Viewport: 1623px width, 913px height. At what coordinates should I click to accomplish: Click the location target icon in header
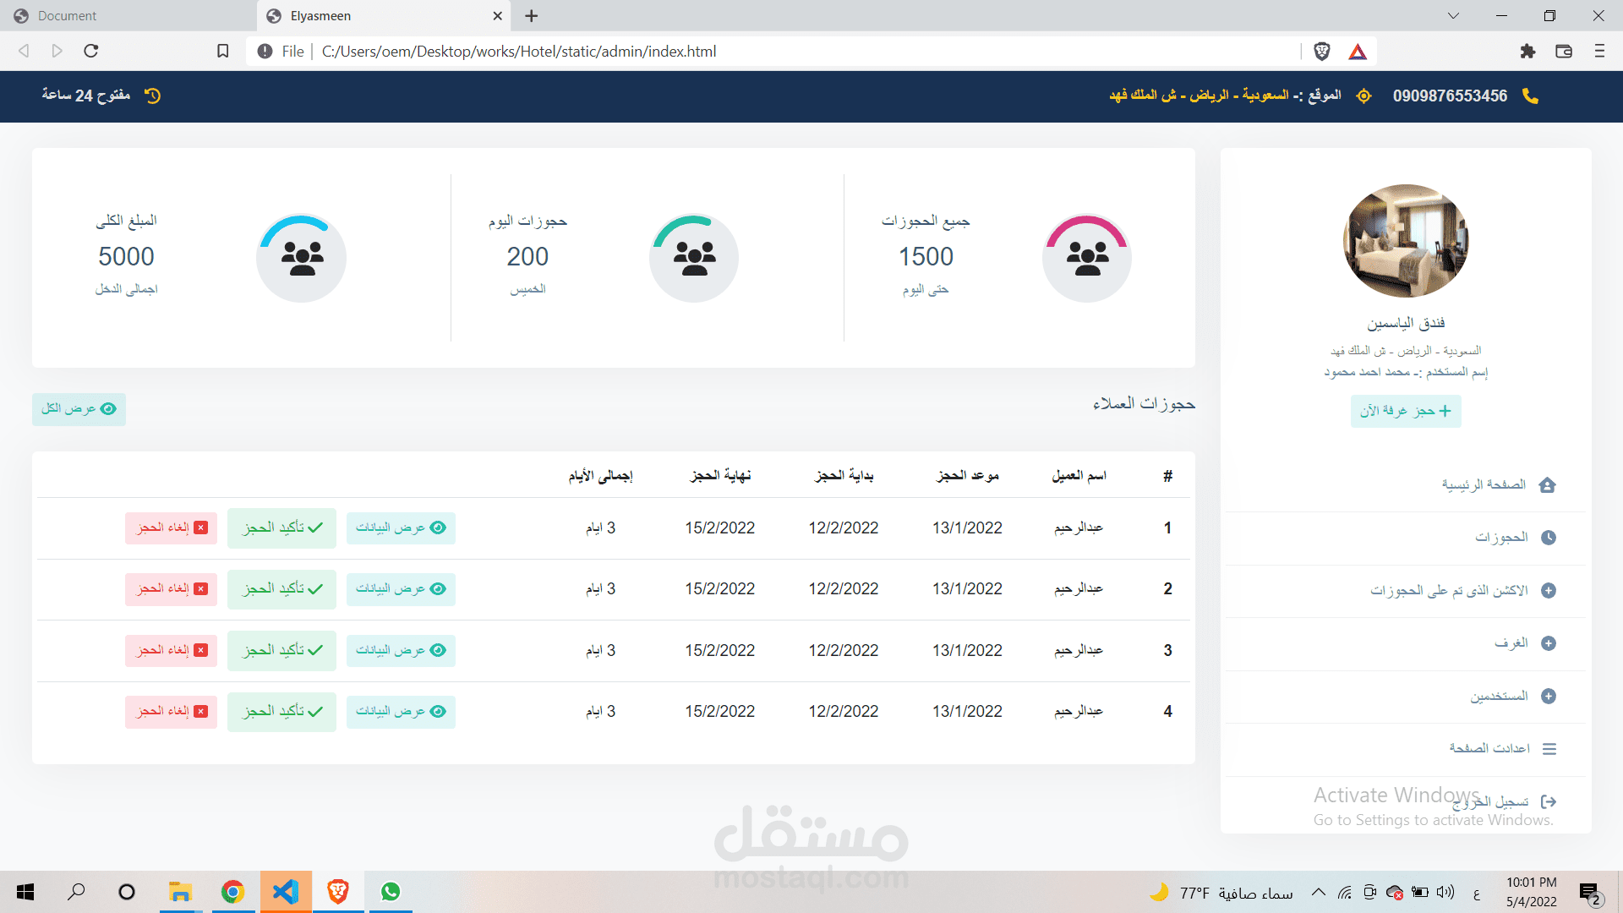pyautogui.click(x=1363, y=96)
